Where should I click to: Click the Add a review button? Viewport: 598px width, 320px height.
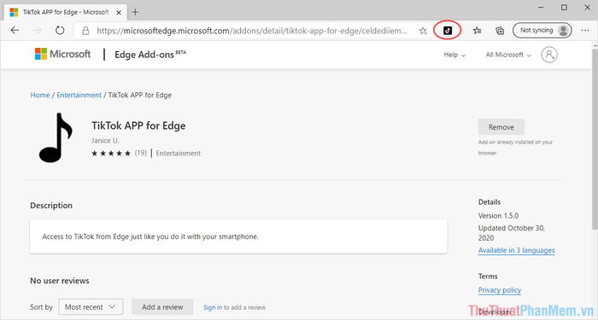[162, 307]
